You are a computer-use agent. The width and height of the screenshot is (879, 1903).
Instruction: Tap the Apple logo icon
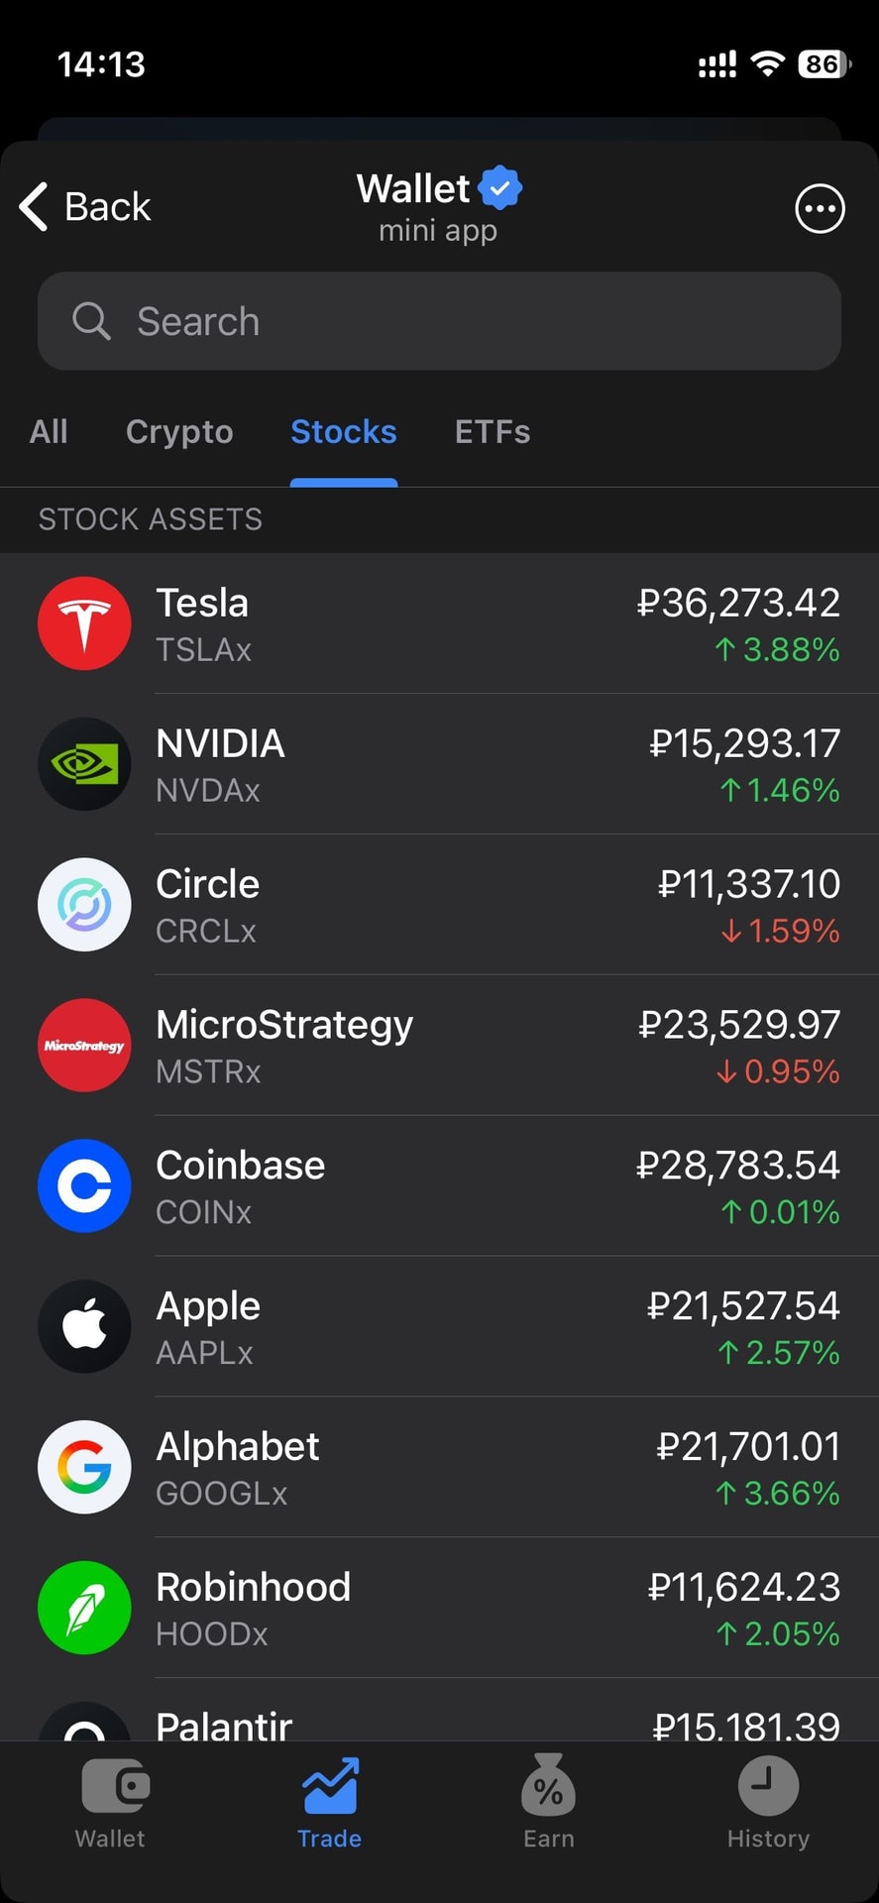pos(84,1327)
